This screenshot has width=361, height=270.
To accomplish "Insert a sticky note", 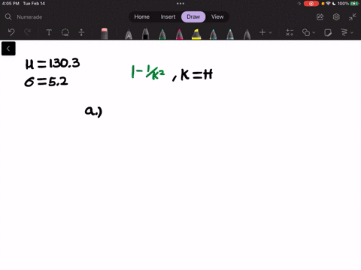I will 328,32.
